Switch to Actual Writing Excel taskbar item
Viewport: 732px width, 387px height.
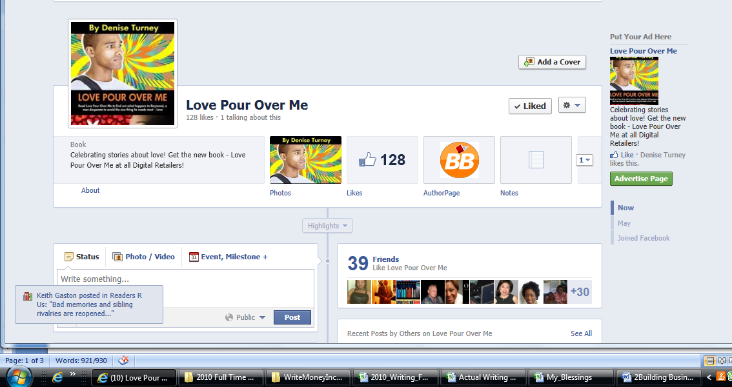click(483, 377)
